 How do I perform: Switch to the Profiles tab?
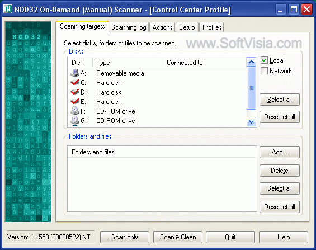pyautogui.click(x=212, y=27)
